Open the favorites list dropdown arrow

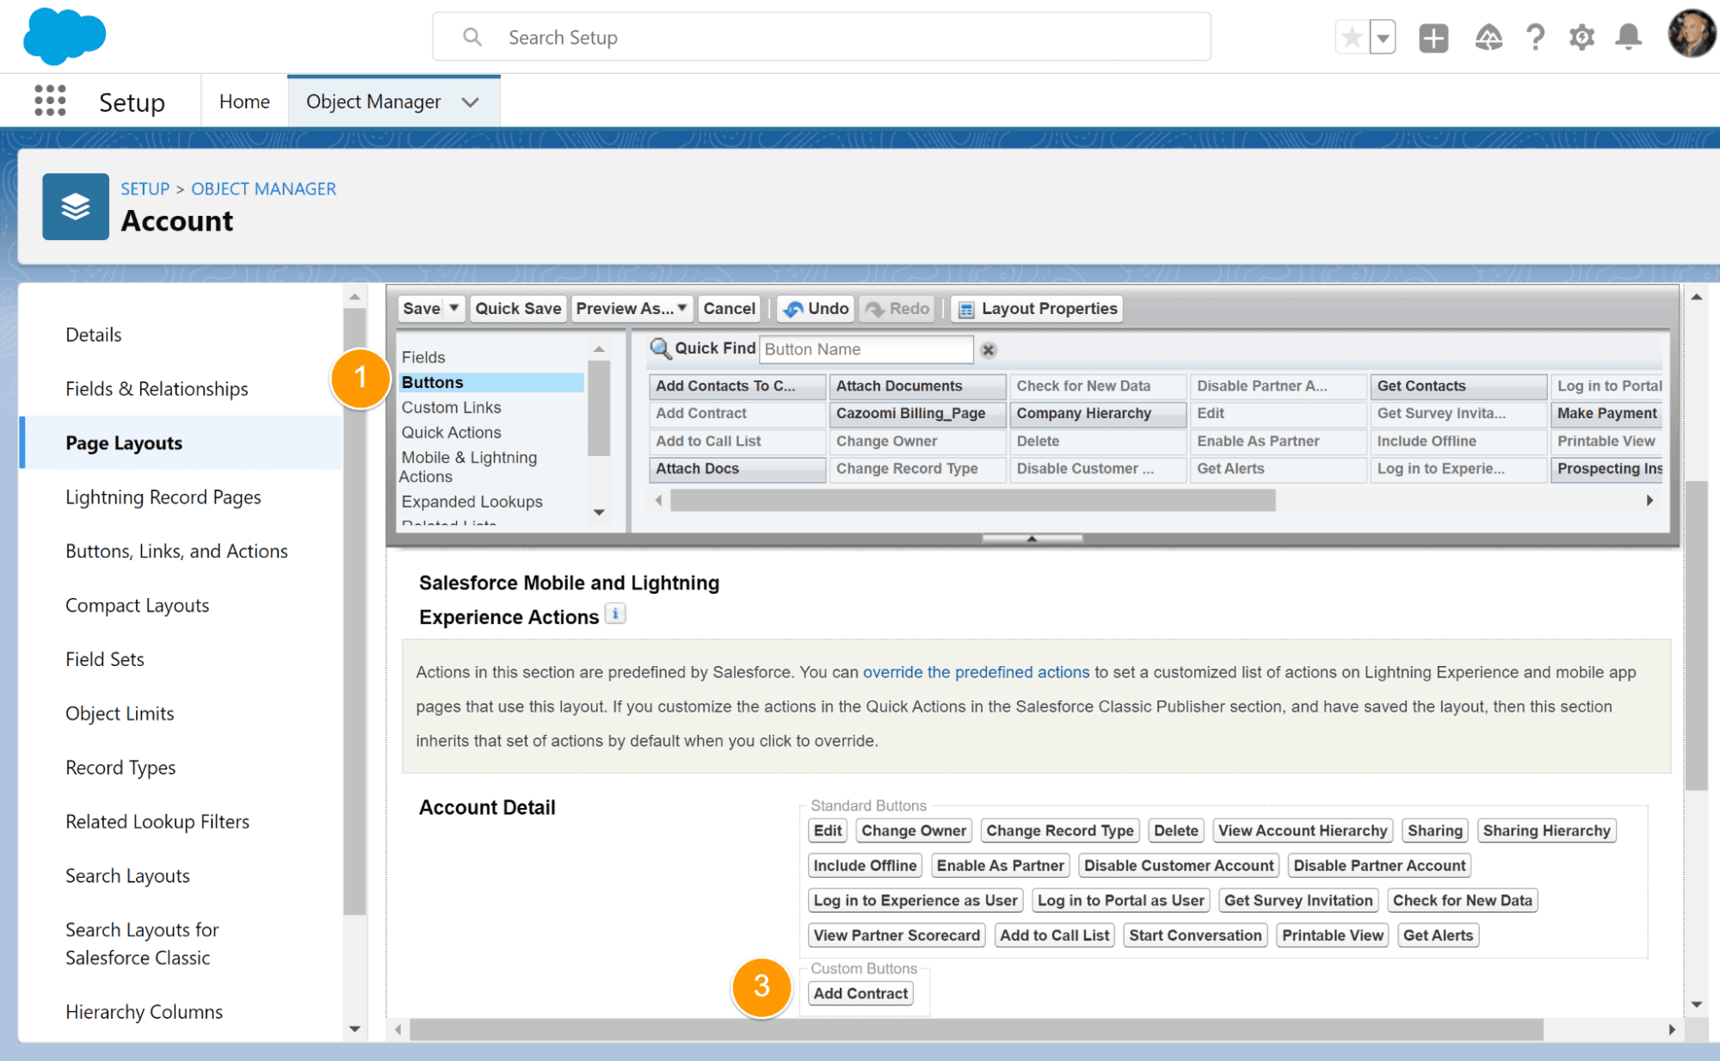[1383, 37]
